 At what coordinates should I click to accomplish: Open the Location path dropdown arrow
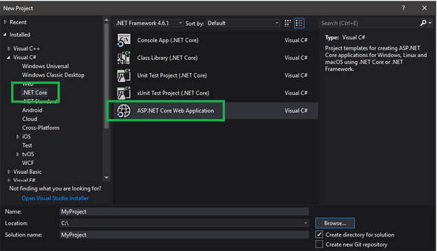point(306,223)
